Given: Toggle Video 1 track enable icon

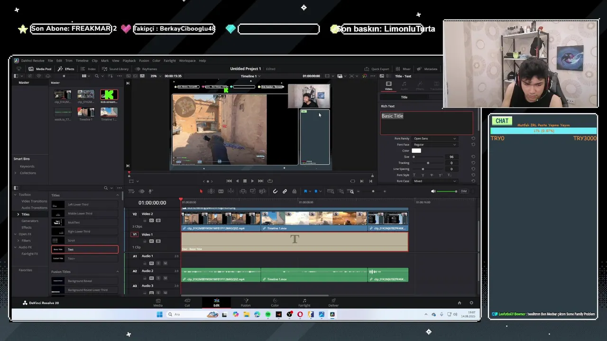Looking at the screenshot, I should (x=158, y=241).
